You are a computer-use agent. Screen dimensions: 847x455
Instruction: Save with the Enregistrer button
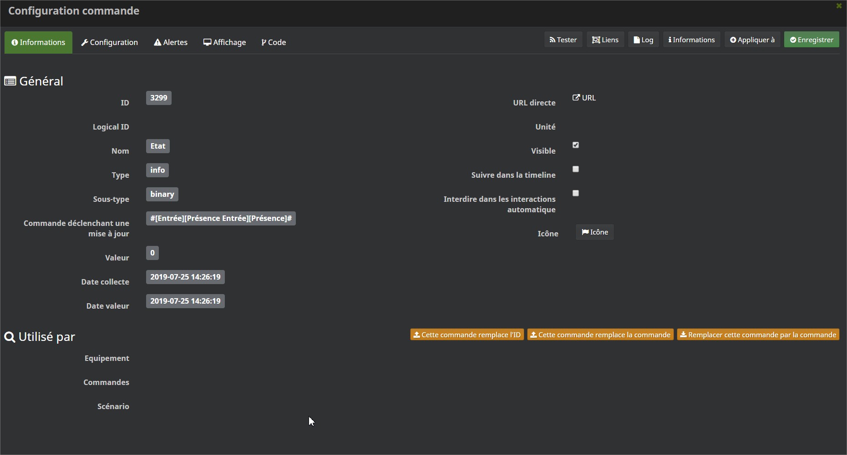tap(811, 40)
